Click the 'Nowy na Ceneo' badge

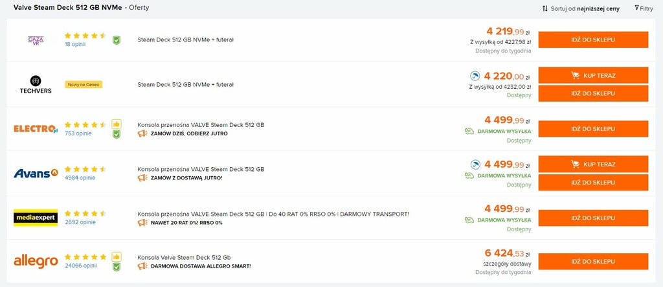point(84,85)
